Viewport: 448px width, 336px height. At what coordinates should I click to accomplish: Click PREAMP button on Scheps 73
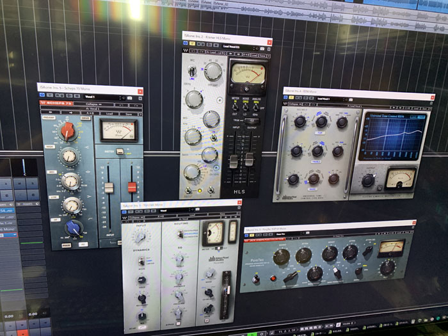point(49,117)
